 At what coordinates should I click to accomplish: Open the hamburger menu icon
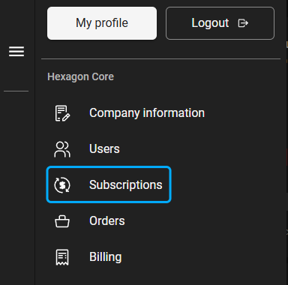coord(16,52)
